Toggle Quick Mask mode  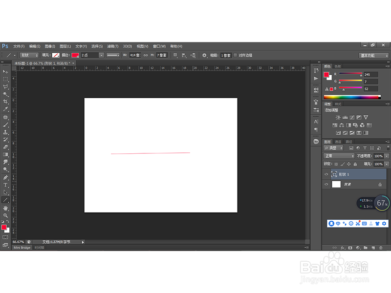(5, 237)
